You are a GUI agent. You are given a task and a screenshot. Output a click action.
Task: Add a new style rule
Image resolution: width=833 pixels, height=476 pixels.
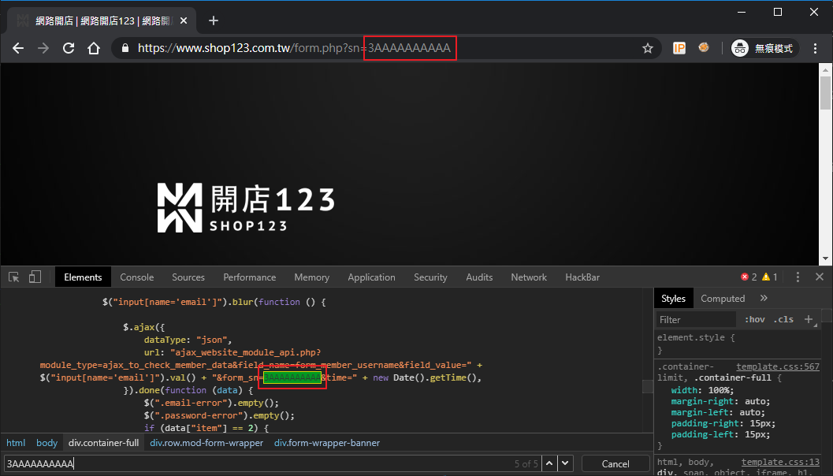(809, 319)
